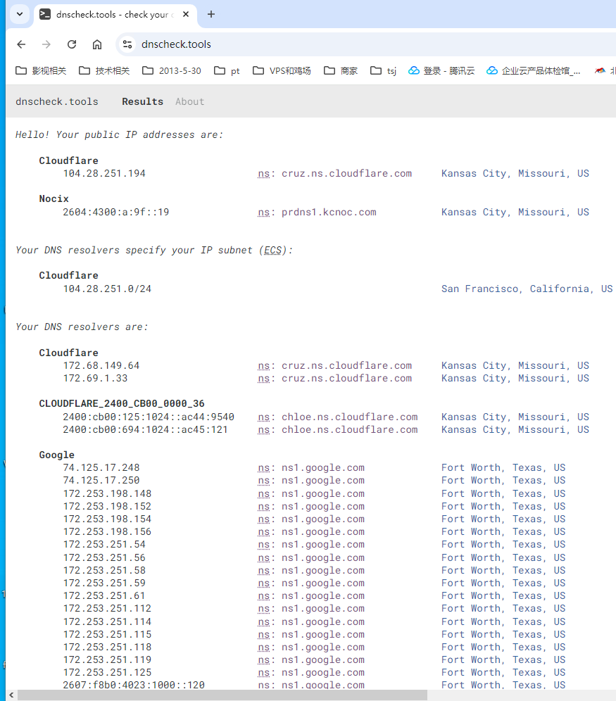Open the tsj bookmark folder

pos(384,70)
